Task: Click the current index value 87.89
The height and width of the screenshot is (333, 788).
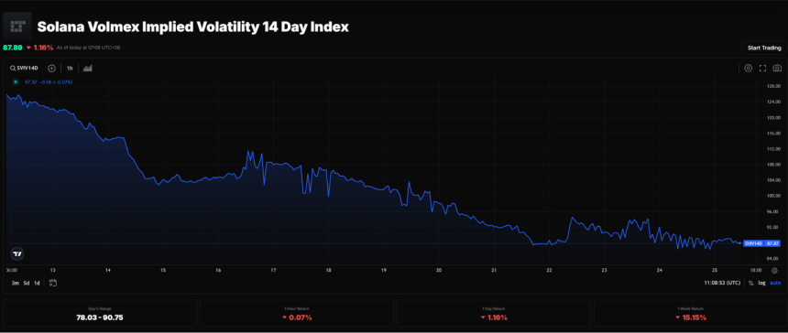Action: (x=13, y=48)
